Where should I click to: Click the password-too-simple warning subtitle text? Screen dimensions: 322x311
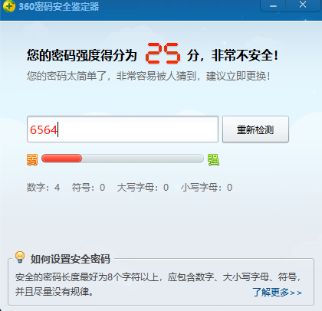pyautogui.click(x=148, y=76)
